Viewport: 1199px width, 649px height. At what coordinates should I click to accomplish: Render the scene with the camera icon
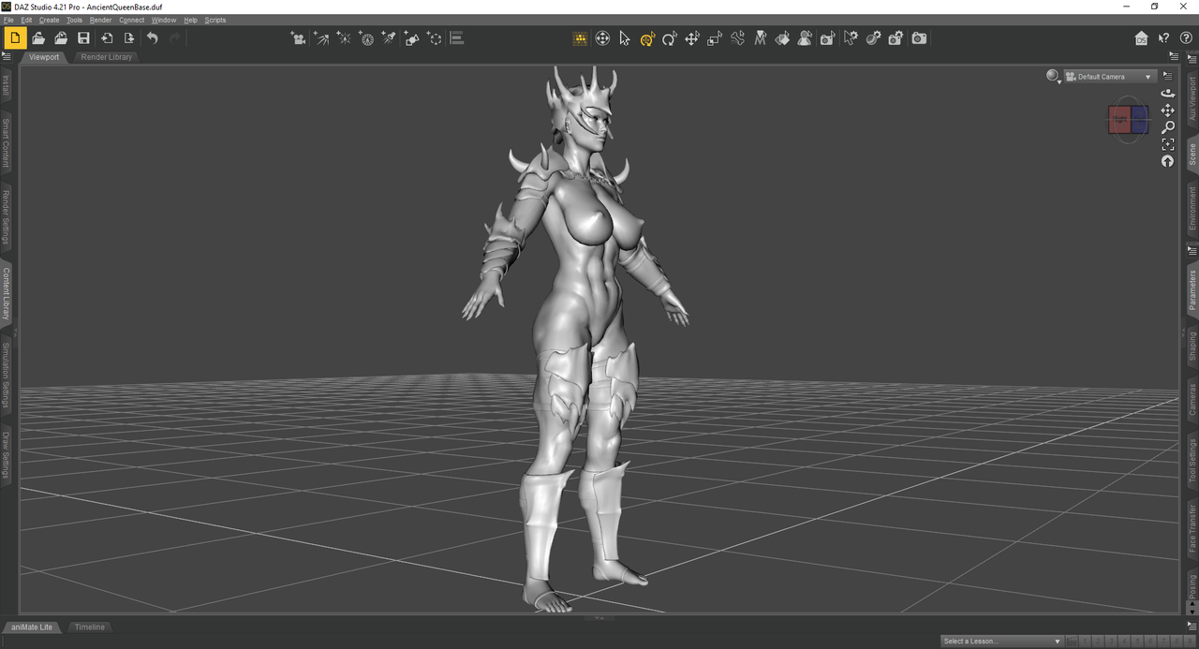[x=920, y=38]
